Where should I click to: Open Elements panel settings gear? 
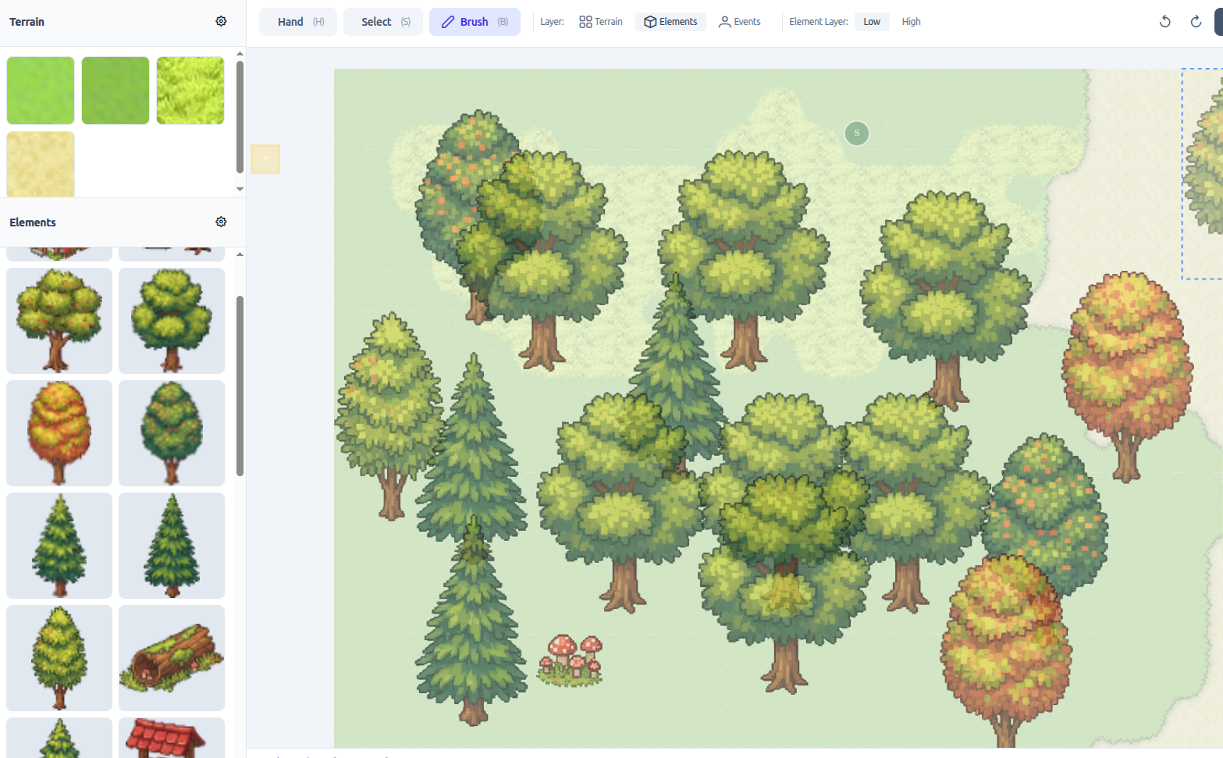pyautogui.click(x=221, y=222)
